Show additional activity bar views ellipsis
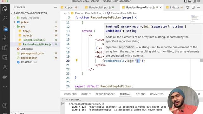The height and width of the screenshot is (114, 203). click(5, 86)
